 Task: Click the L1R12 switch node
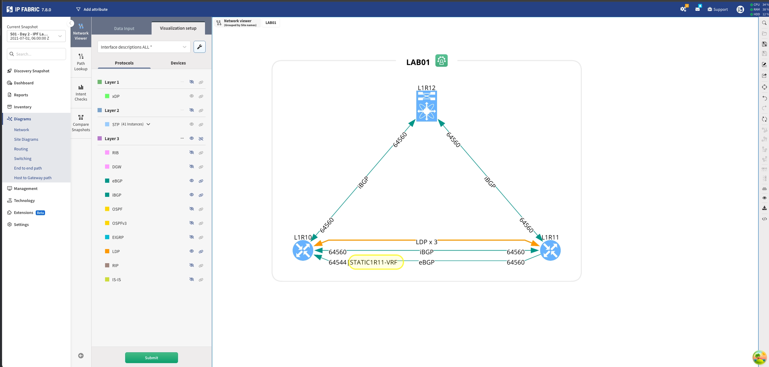point(427,106)
